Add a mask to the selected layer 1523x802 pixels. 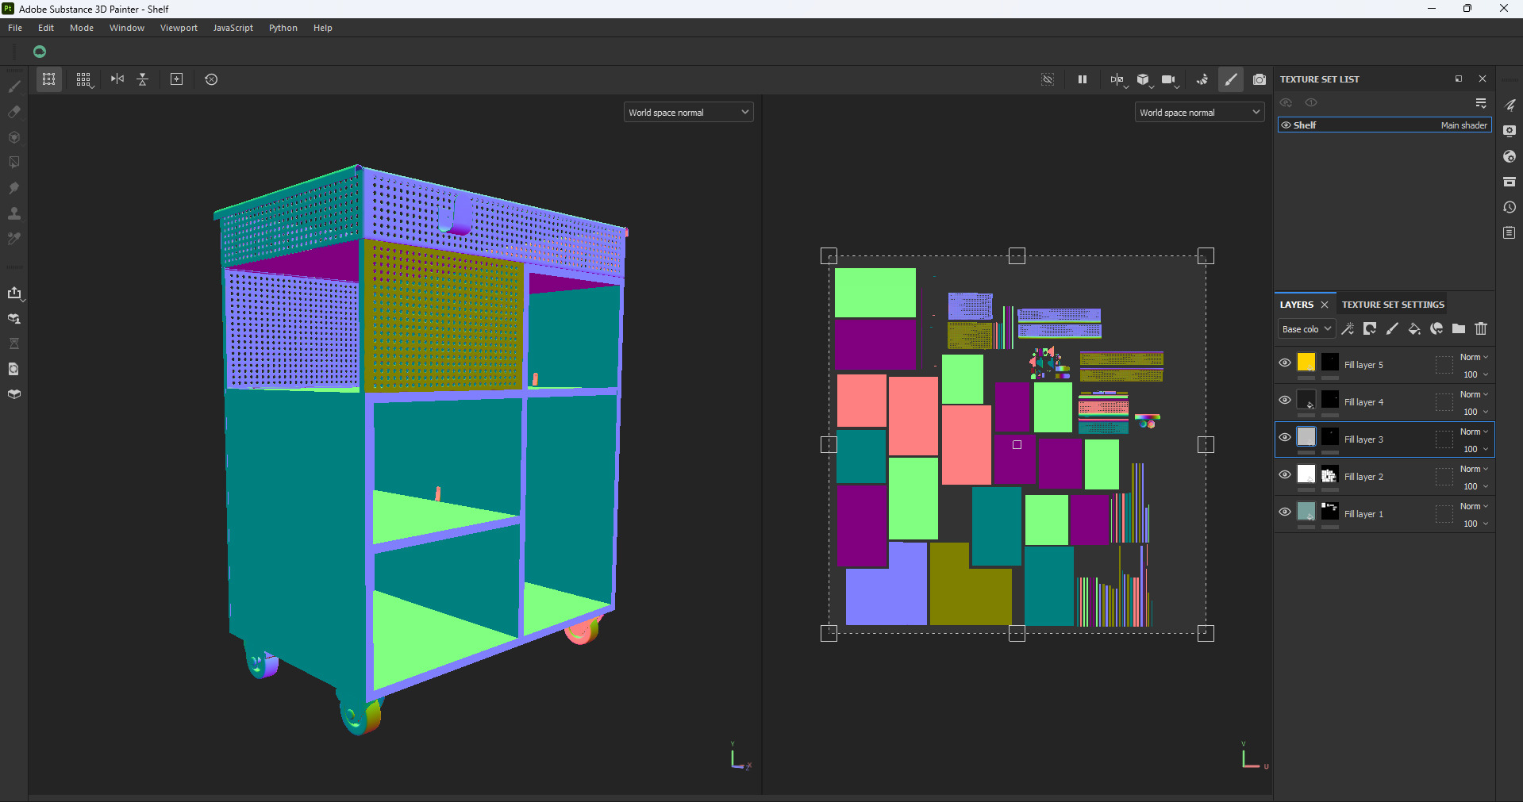pos(1370,328)
